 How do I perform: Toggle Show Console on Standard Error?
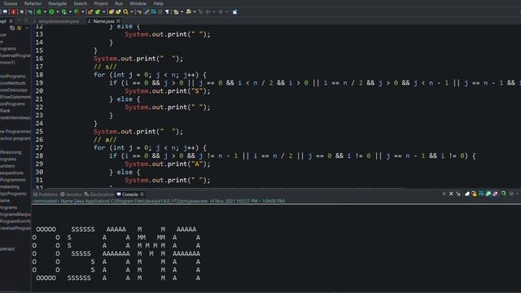pos(495,194)
